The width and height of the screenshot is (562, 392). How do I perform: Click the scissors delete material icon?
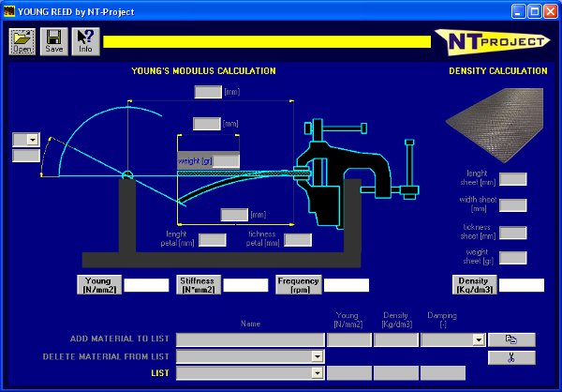pyautogui.click(x=511, y=356)
